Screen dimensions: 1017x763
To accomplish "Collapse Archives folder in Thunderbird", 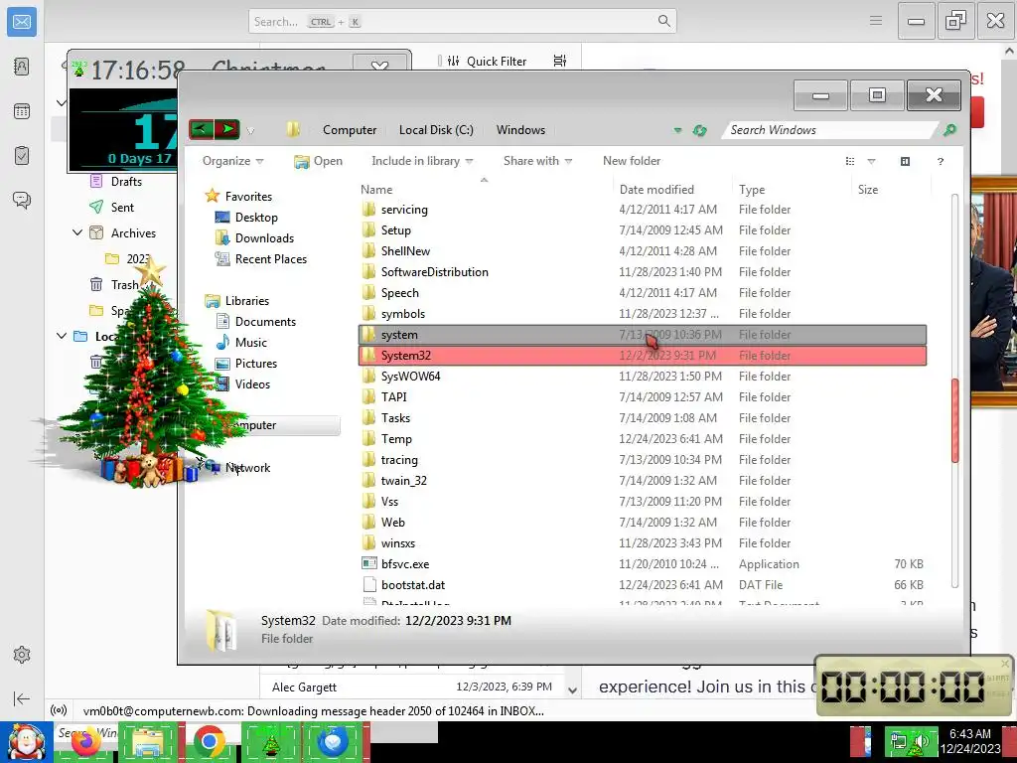I will click(77, 232).
